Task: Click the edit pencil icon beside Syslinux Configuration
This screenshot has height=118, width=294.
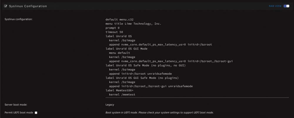Action: [6, 6]
